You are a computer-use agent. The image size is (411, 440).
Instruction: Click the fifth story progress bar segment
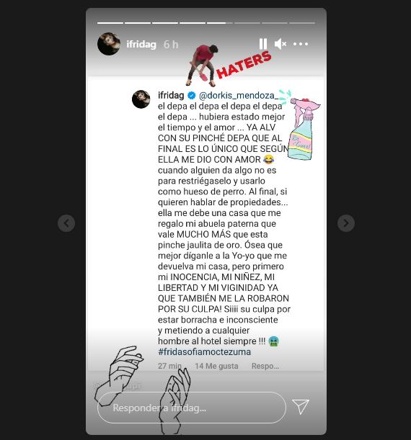(220, 23)
